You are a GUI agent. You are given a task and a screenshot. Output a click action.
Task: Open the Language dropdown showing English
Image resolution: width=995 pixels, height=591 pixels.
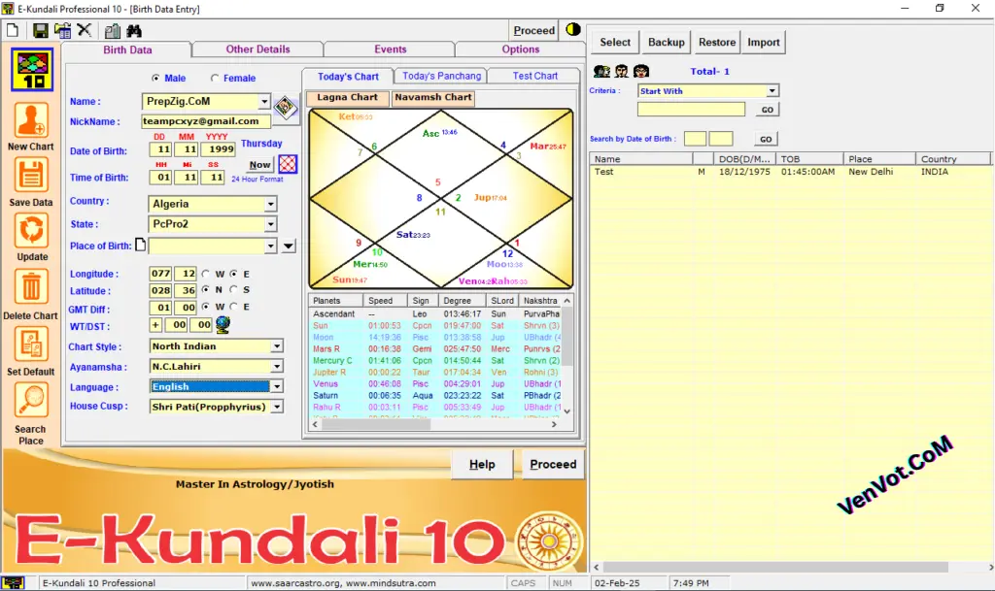[x=277, y=387]
